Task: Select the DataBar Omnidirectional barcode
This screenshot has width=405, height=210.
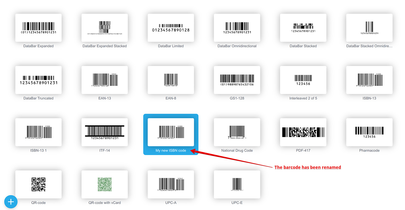Action: tap(237, 27)
